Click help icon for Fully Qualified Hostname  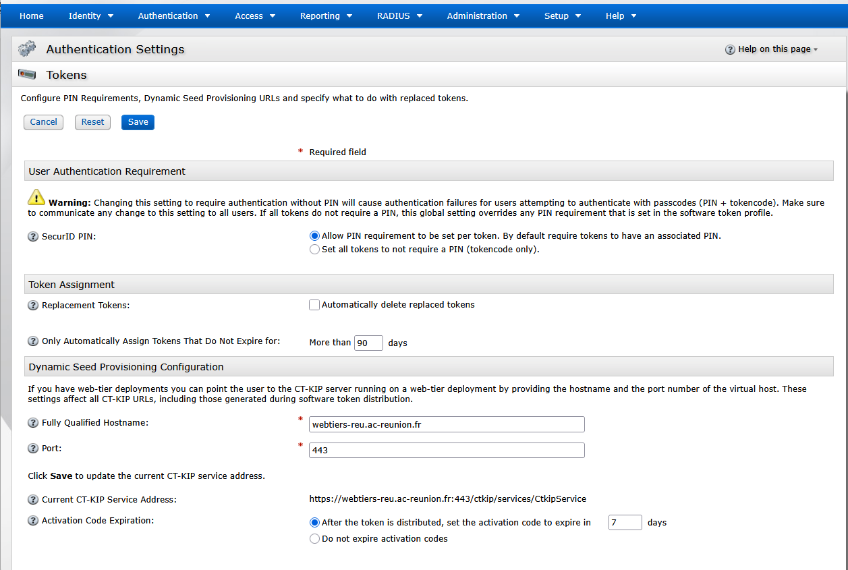[x=33, y=423]
